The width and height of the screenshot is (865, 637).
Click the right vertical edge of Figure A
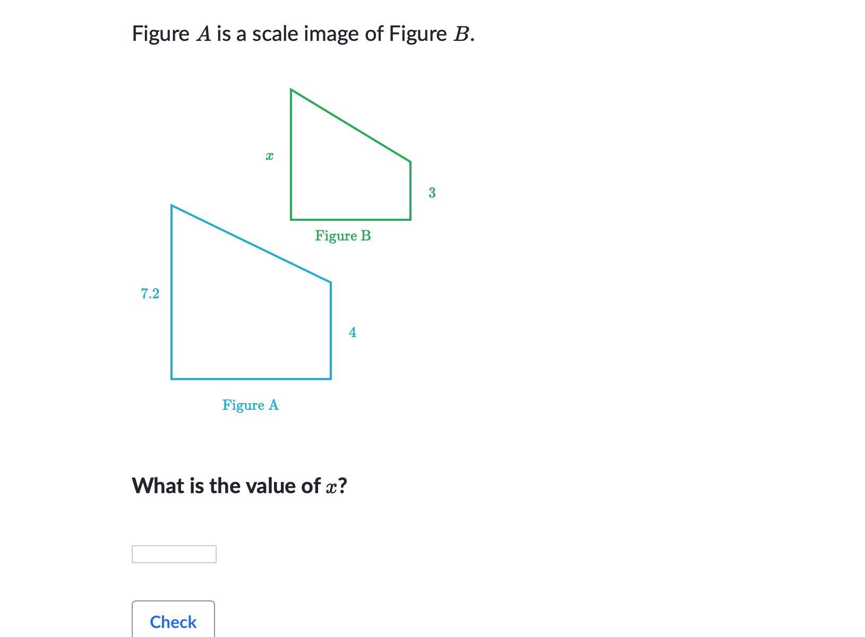click(x=331, y=330)
